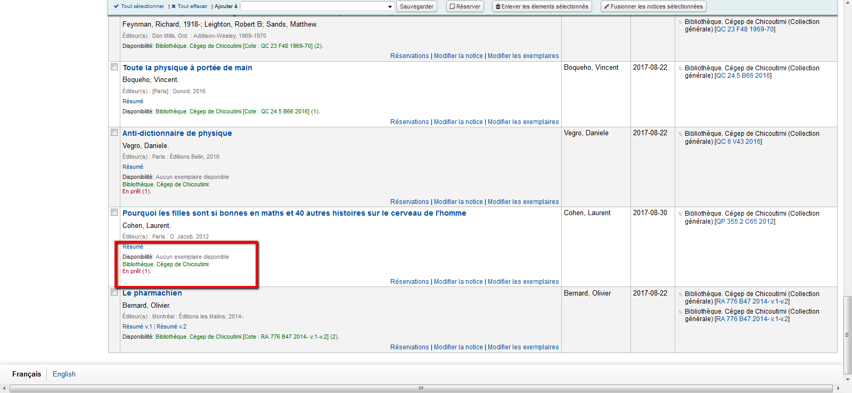852x393 pixels.
Task: Open call number QC 23 F48 1969-70 link
Action: [745, 29]
